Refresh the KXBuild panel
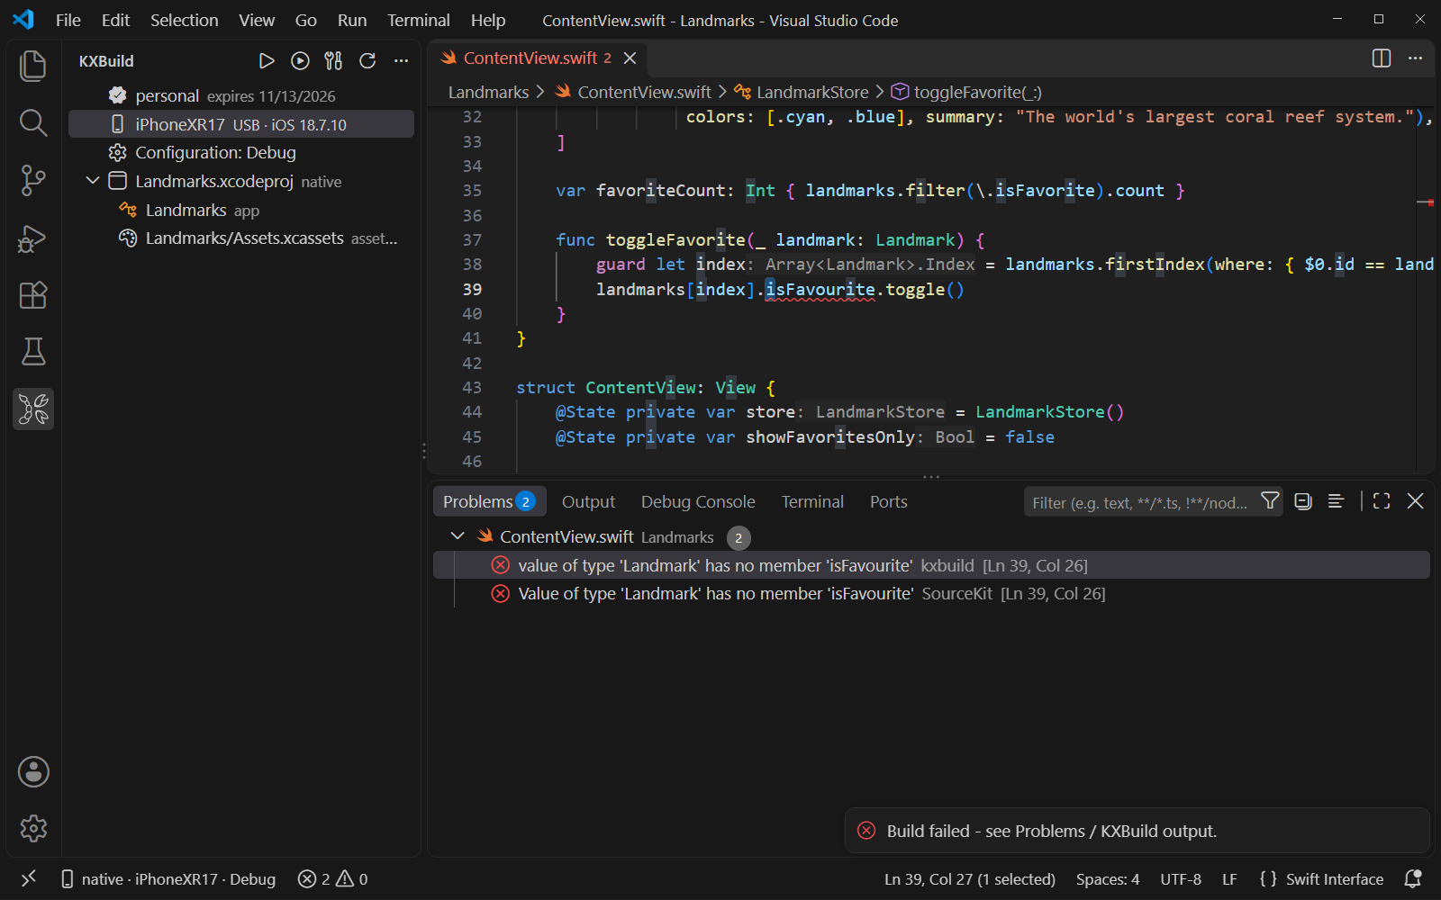Screen dimensions: 1441x900 tap(367, 61)
